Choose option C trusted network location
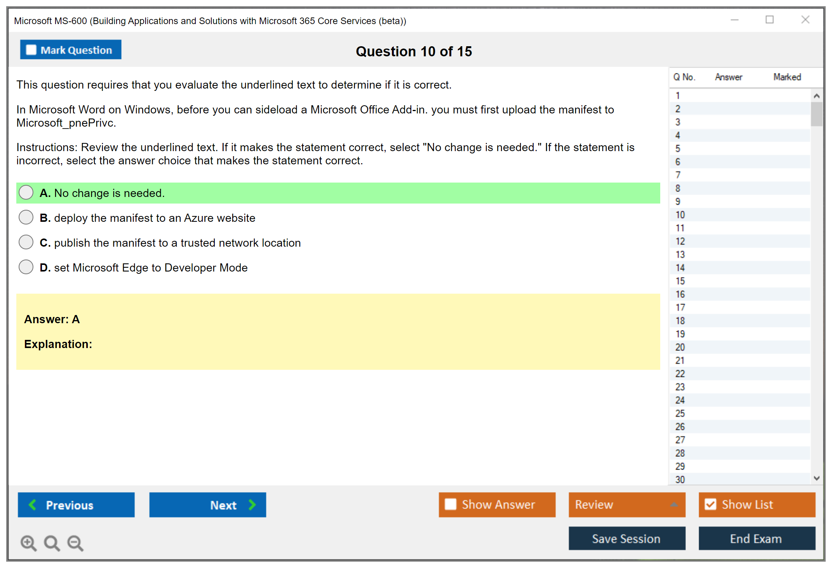This screenshot has width=835, height=571. click(26, 242)
